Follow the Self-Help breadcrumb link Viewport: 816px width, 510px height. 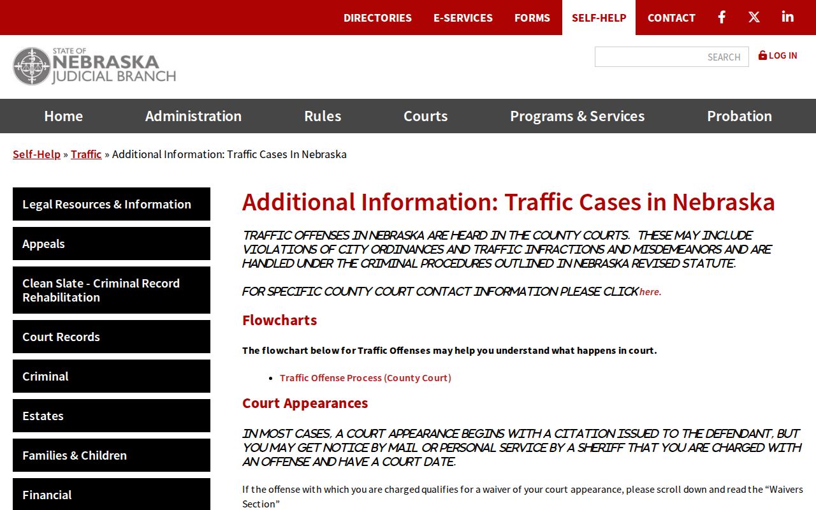[x=36, y=154]
